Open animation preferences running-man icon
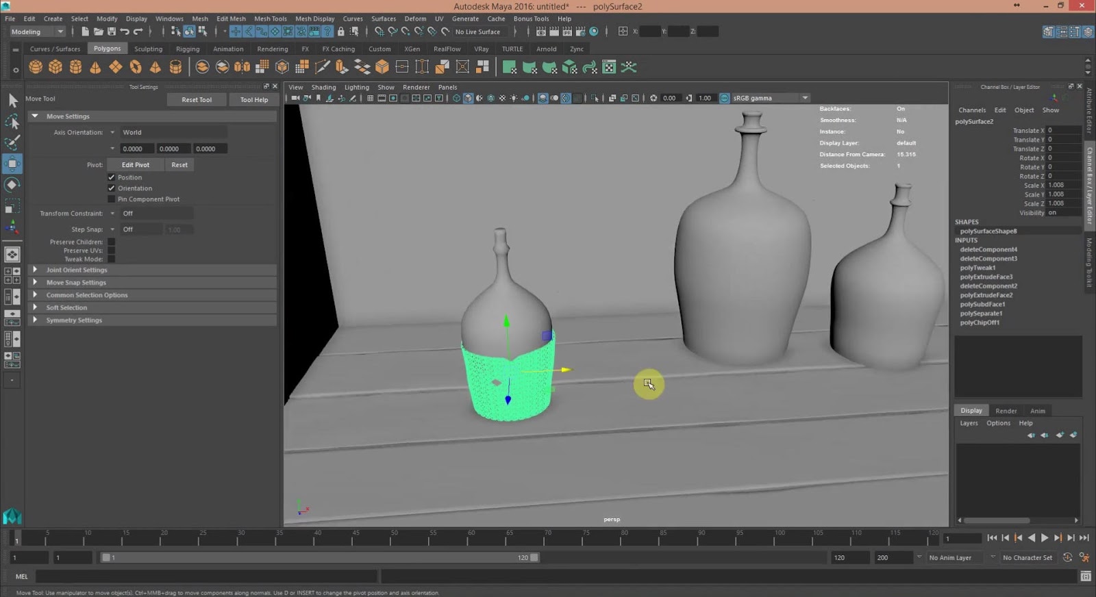 (1084, 557)
